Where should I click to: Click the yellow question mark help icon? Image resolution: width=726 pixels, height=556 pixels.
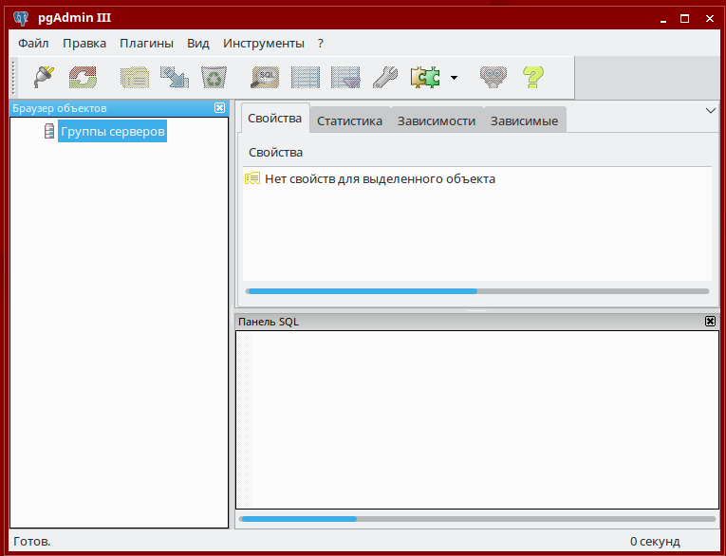533,77
